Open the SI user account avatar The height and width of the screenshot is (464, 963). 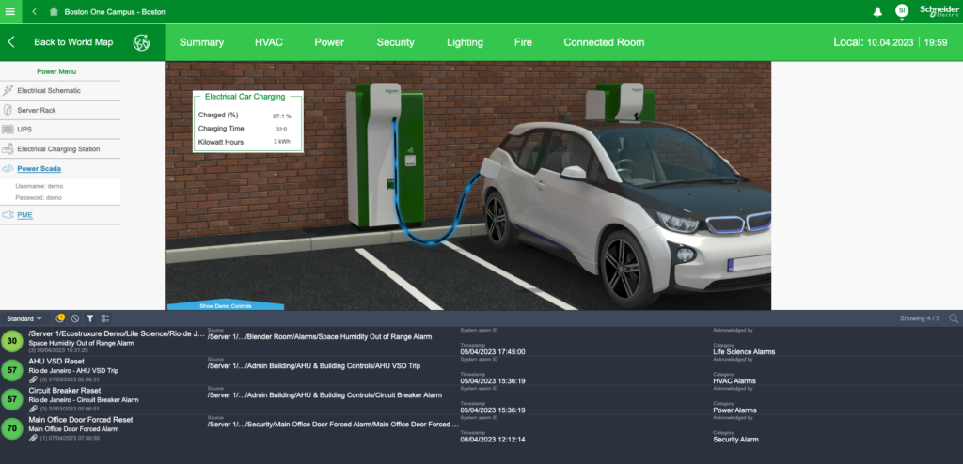[x=902, y=10]
